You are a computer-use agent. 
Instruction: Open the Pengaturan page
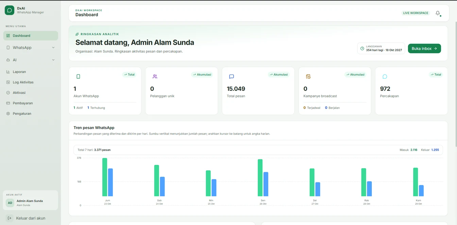point(31,114)
